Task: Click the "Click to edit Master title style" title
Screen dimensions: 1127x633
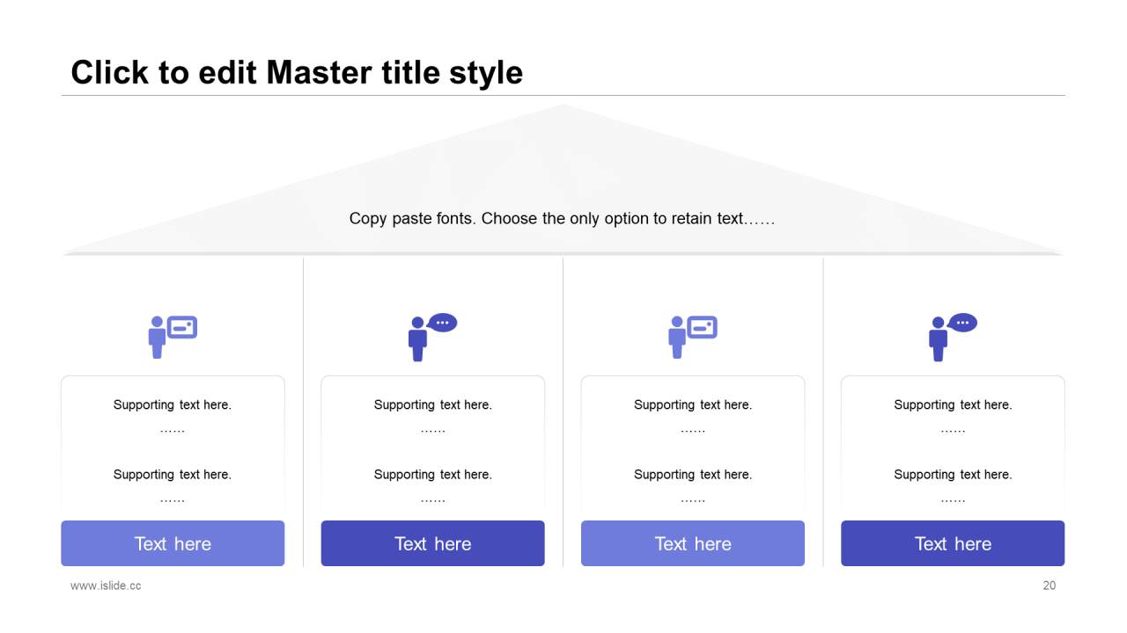Action: [x=297, y=72]
